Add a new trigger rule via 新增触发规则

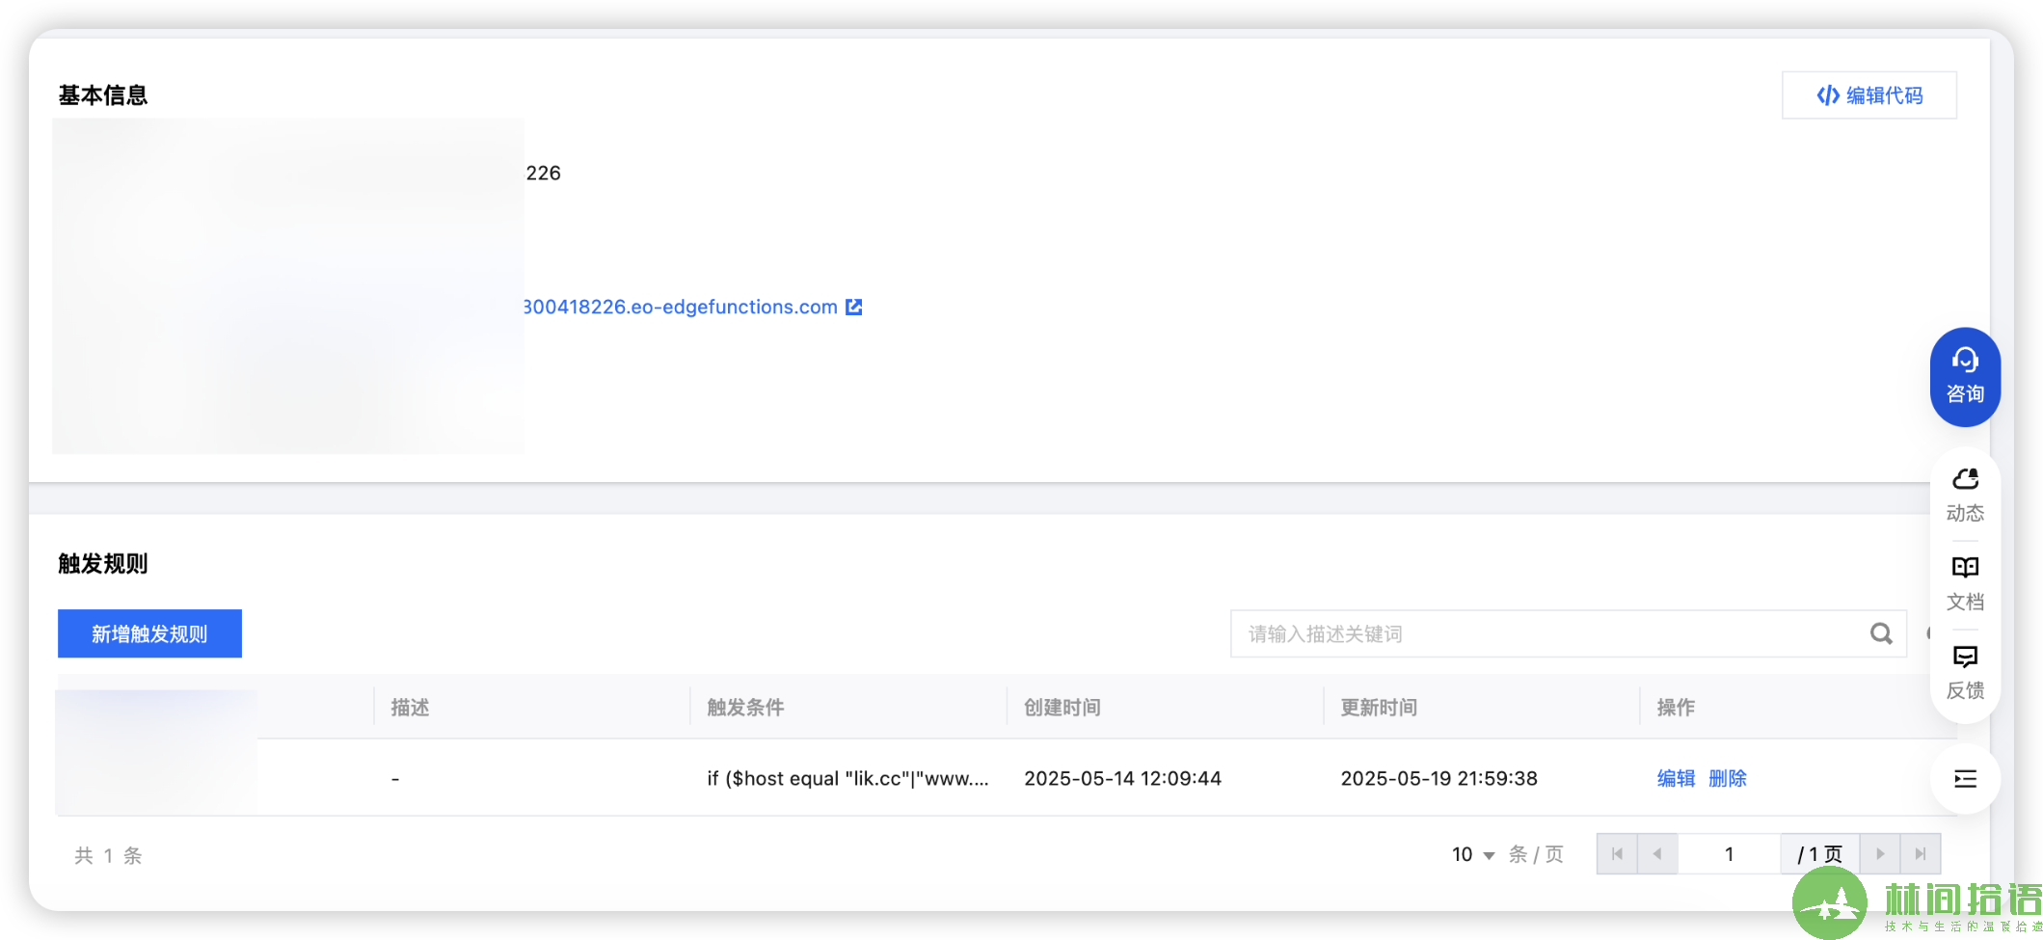click(149, 633)
